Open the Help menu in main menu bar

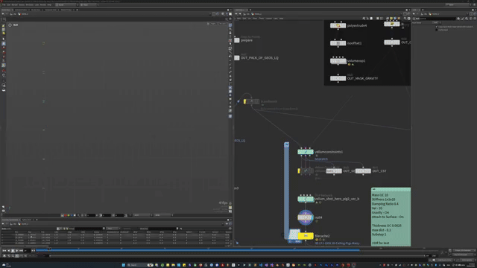49,5
